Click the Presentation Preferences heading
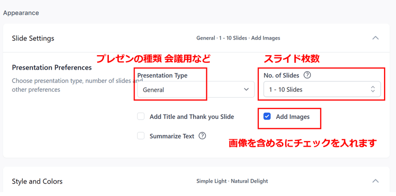Screen dimensions: 396x196 pos(52,68)
